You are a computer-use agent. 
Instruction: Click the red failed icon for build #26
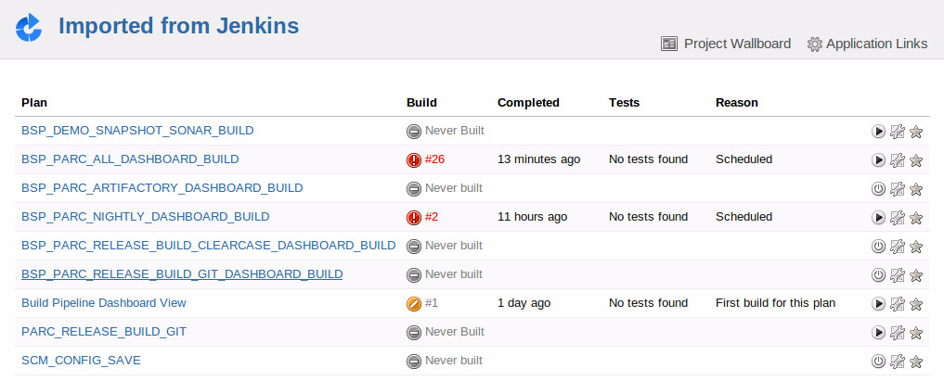(414, 159)
